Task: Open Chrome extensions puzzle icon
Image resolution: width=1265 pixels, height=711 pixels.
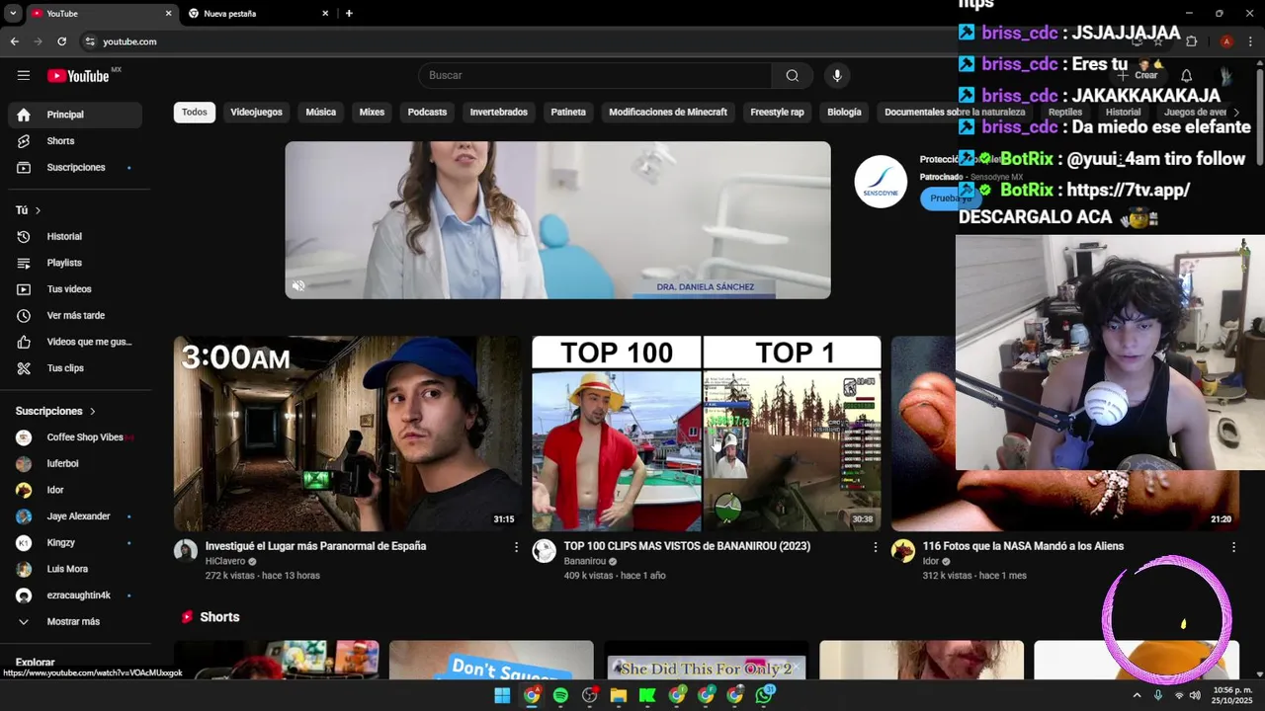Action: coord(1191,41)
